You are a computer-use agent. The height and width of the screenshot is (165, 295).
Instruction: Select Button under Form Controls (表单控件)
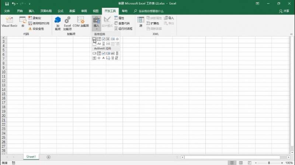tap(94, 39)
